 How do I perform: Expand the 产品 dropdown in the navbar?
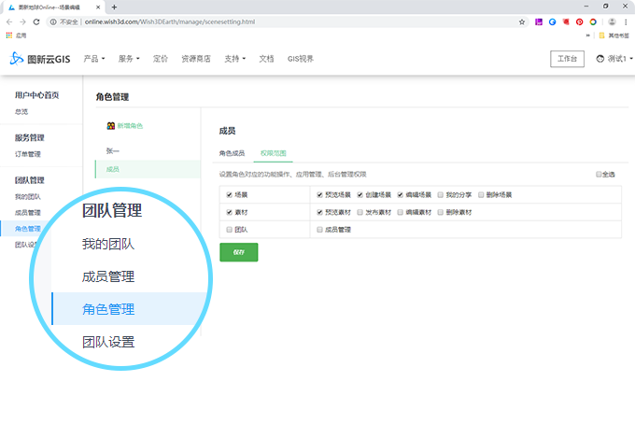pyautogui.click(x=93, y=59)
